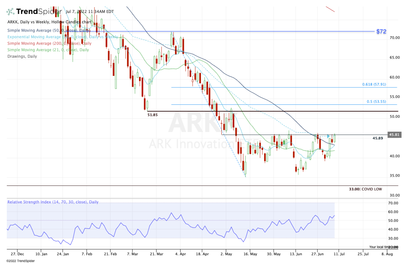Click the 27. Dec date axis label
This screenshot has height=264, width=408.
click(17, 254)
